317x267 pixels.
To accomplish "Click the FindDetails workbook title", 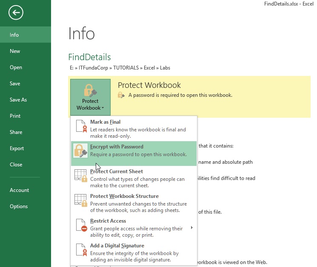I will pos(89,57).
